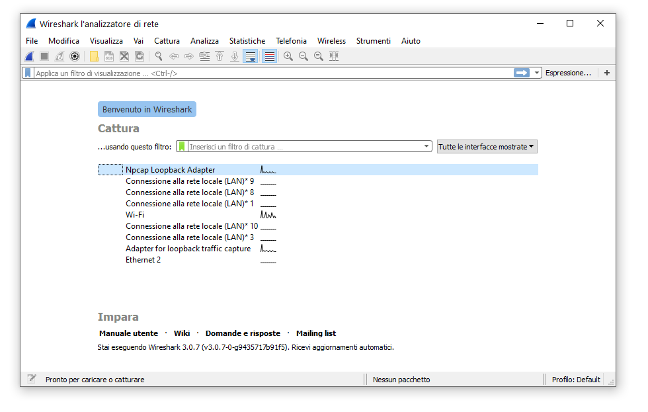Click Nessun pacchetto status text
This screenshot has width=648, height=412.
[x=401, y=380]
